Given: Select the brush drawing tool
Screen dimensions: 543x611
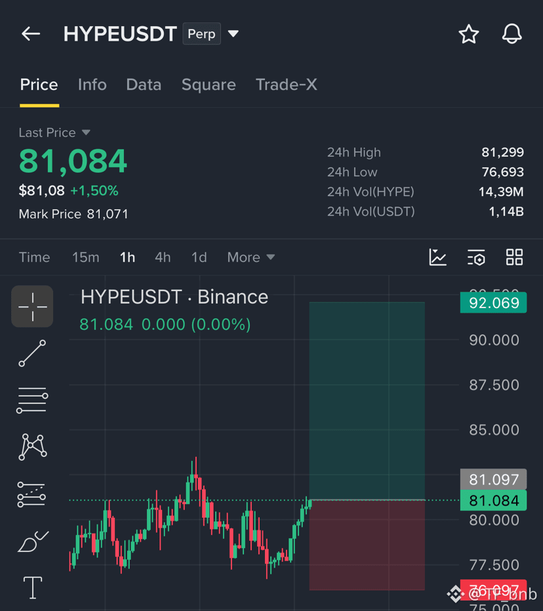Looking at the screenshot, I should point(33,542).
